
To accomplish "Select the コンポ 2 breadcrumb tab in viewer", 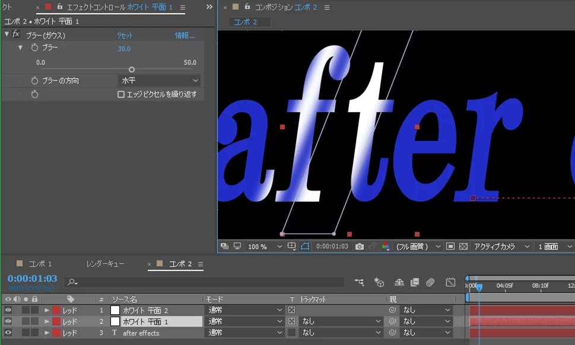I will click(x=249, y=22).
